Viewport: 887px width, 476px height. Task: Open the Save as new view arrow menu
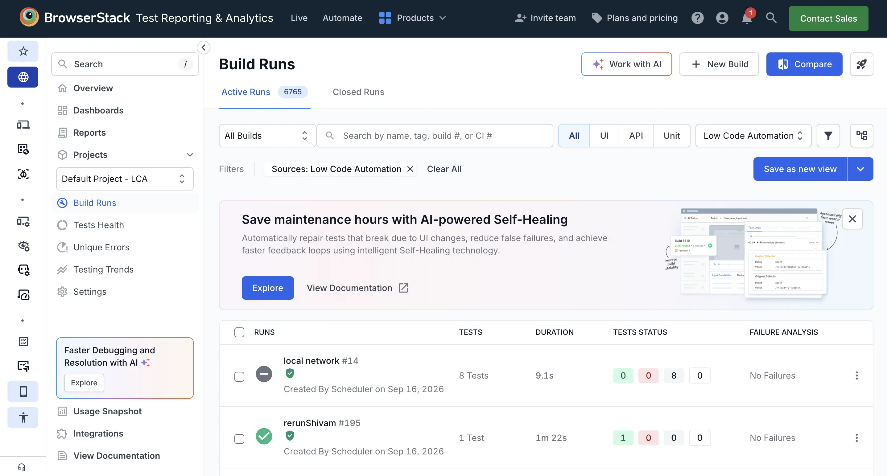860,169
